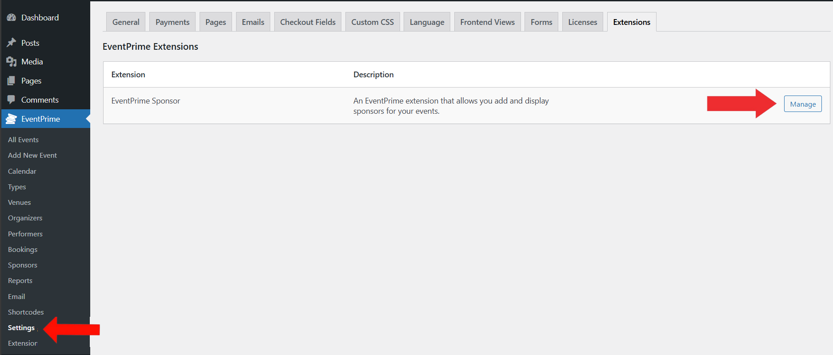Viewport: 833px width, 355px height.
Task: Click the Pages document icon
Action: [12, 81]
